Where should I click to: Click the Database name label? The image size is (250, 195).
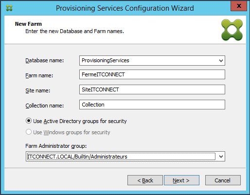45,60
